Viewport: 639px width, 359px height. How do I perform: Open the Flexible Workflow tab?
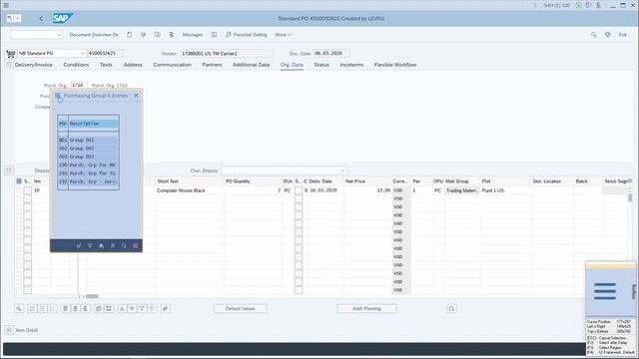(x=395, y=65)
